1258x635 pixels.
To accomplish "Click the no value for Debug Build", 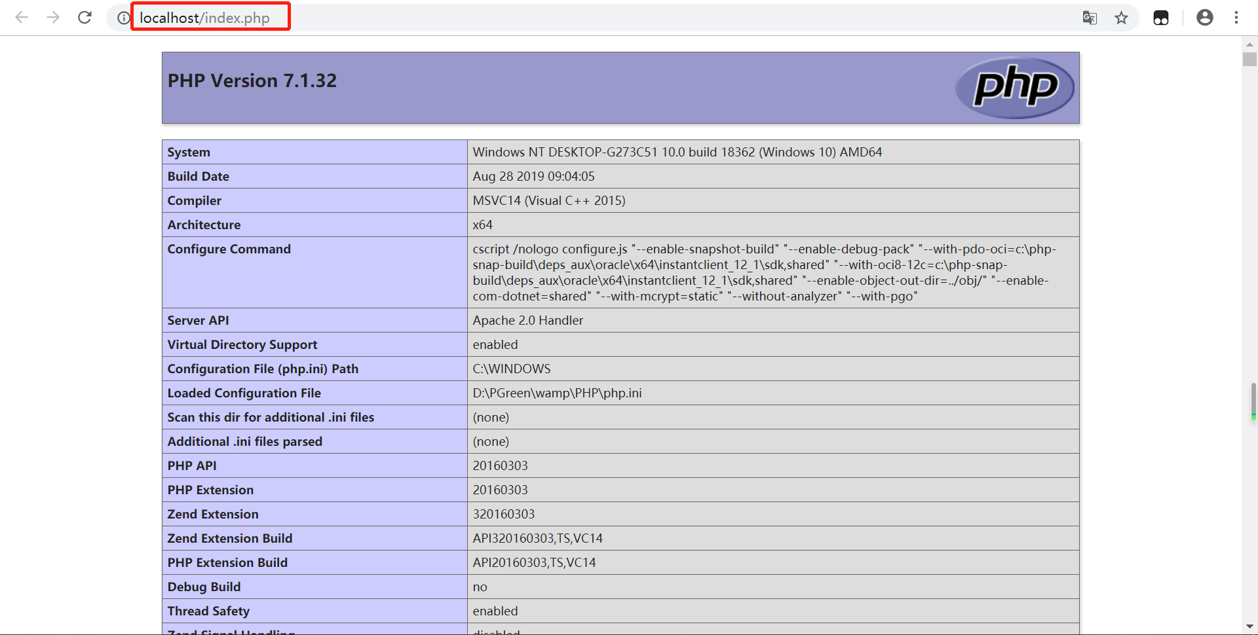I will (x=480, y=587).
